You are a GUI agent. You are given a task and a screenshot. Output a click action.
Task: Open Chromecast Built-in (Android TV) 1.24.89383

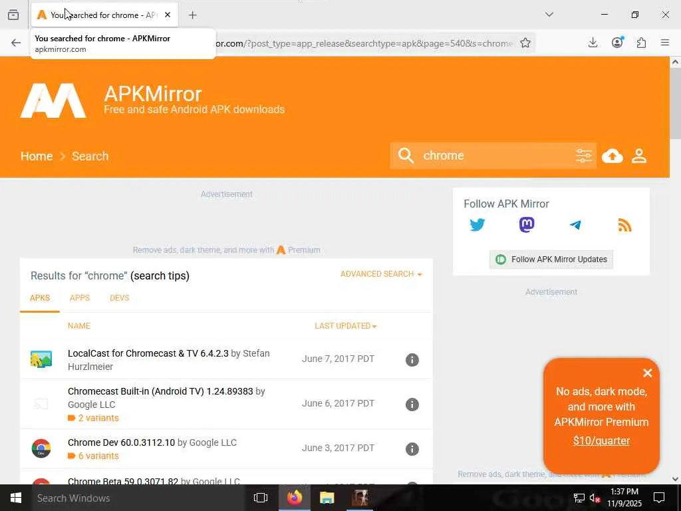tap(160, 391)
